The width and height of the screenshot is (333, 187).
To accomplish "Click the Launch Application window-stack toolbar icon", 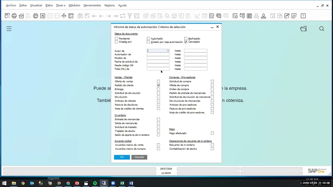I will tap(36, 16).
